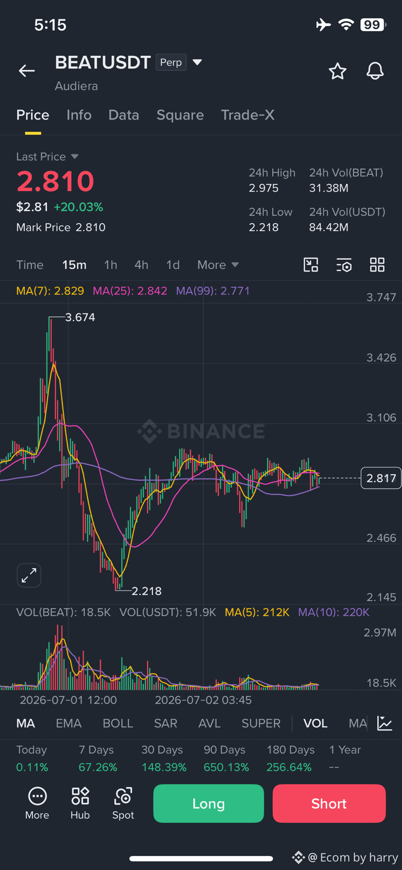Viewport: 402px width, 870px height.
Task: Tap the volume MA(10): 220K label
Action: [334, 612]
